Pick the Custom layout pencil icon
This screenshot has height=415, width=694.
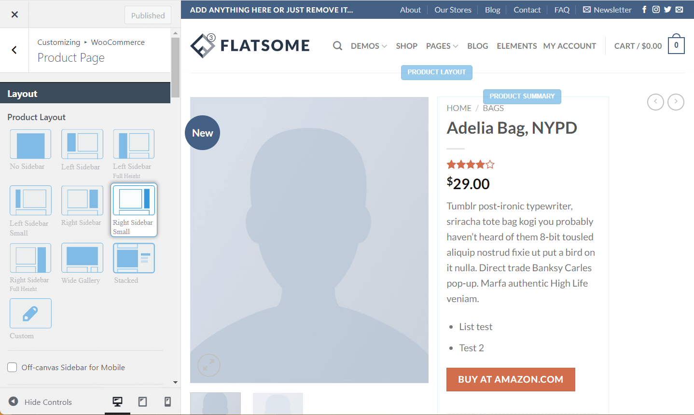click(30, 314)
